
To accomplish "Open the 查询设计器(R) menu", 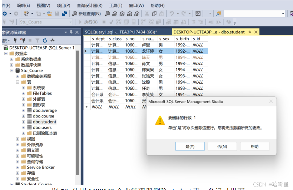I will coord(89,6).
